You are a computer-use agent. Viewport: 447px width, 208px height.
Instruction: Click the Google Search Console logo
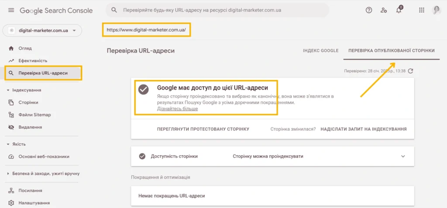click(56, 10)
